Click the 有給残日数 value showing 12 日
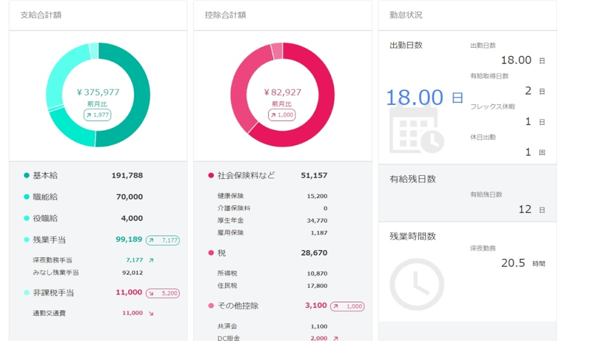Viewport: 608px width, 341px height. [x=525, y=209]
